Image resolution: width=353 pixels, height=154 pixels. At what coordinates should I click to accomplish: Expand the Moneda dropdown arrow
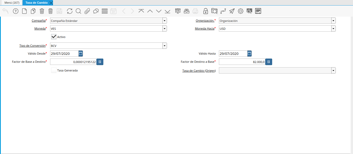tap(165, 28)
